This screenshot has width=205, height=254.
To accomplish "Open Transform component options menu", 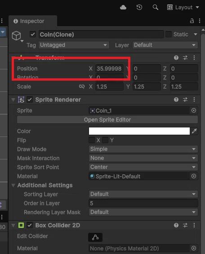I will [194, 58].
